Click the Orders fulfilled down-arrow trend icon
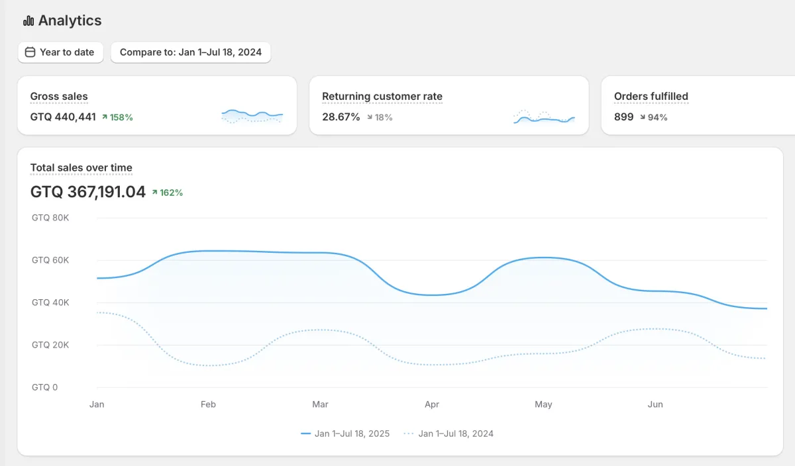Screen dimensions: 795x466 pyautogui.click(x=642, y=117)
